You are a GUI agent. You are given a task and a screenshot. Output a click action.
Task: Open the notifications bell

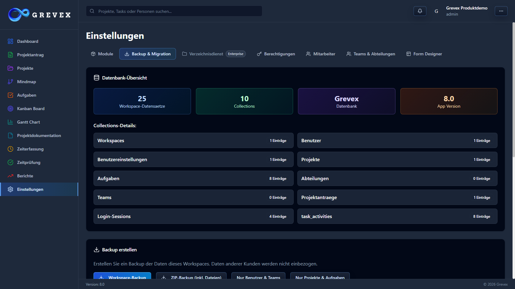click(x=420, y=11)
